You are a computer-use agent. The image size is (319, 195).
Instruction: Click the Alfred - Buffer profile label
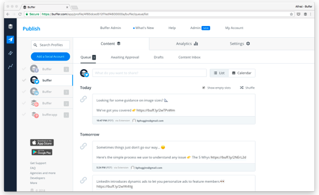[304, 7]
